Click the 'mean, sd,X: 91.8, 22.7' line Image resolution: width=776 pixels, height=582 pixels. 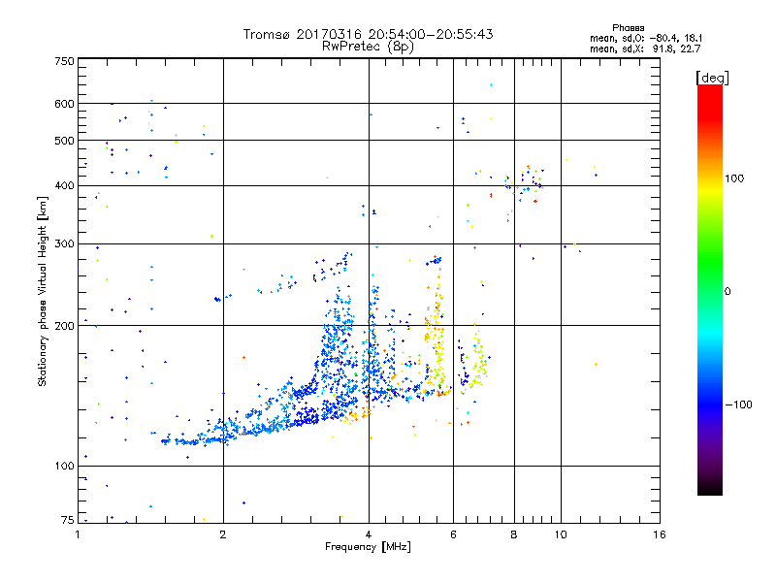pos(645,48)
